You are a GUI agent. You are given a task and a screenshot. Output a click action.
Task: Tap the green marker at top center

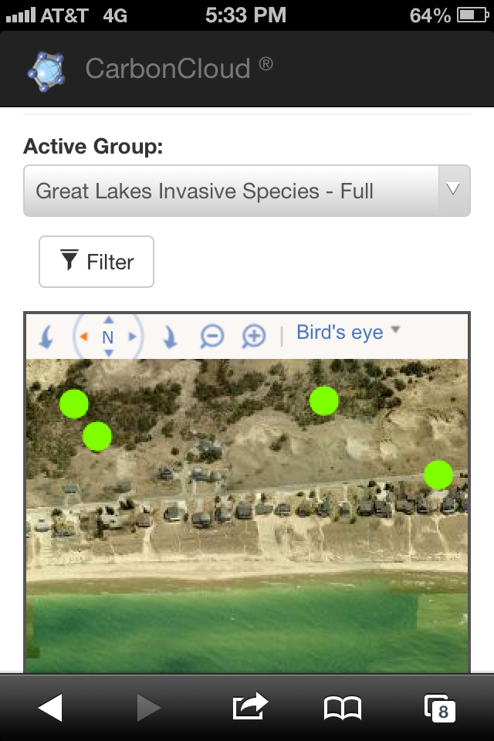point(323,401)
